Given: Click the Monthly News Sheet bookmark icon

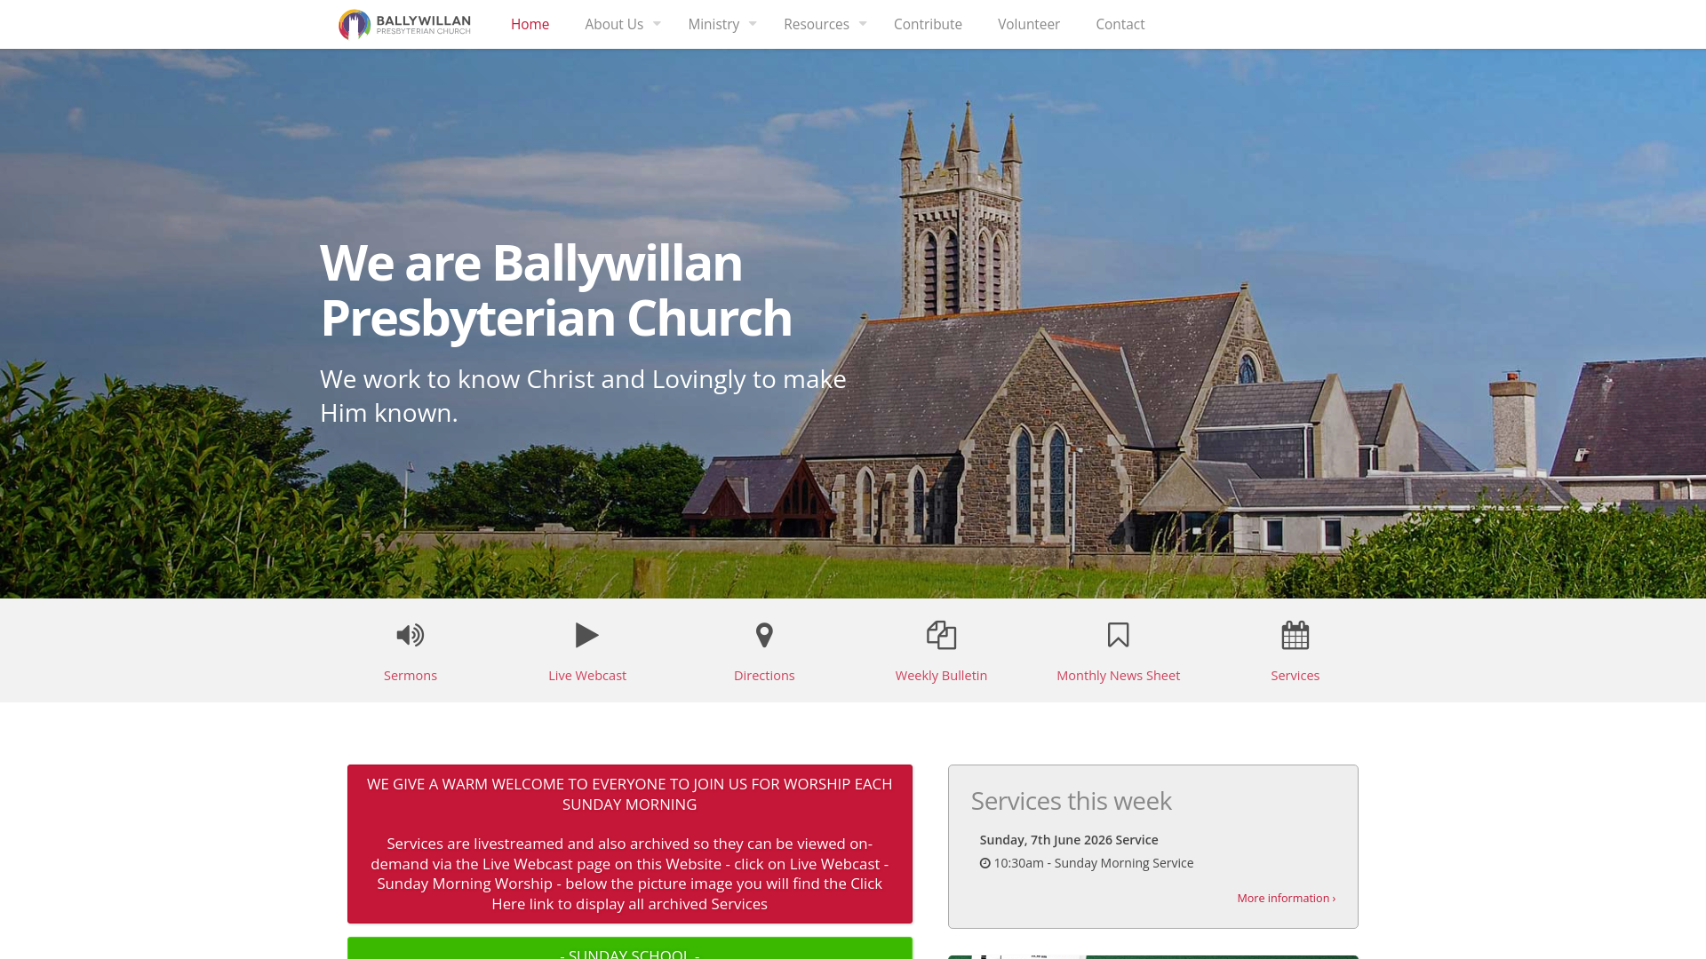Looking at the screenshot, I should click(x=1118, y=635).
